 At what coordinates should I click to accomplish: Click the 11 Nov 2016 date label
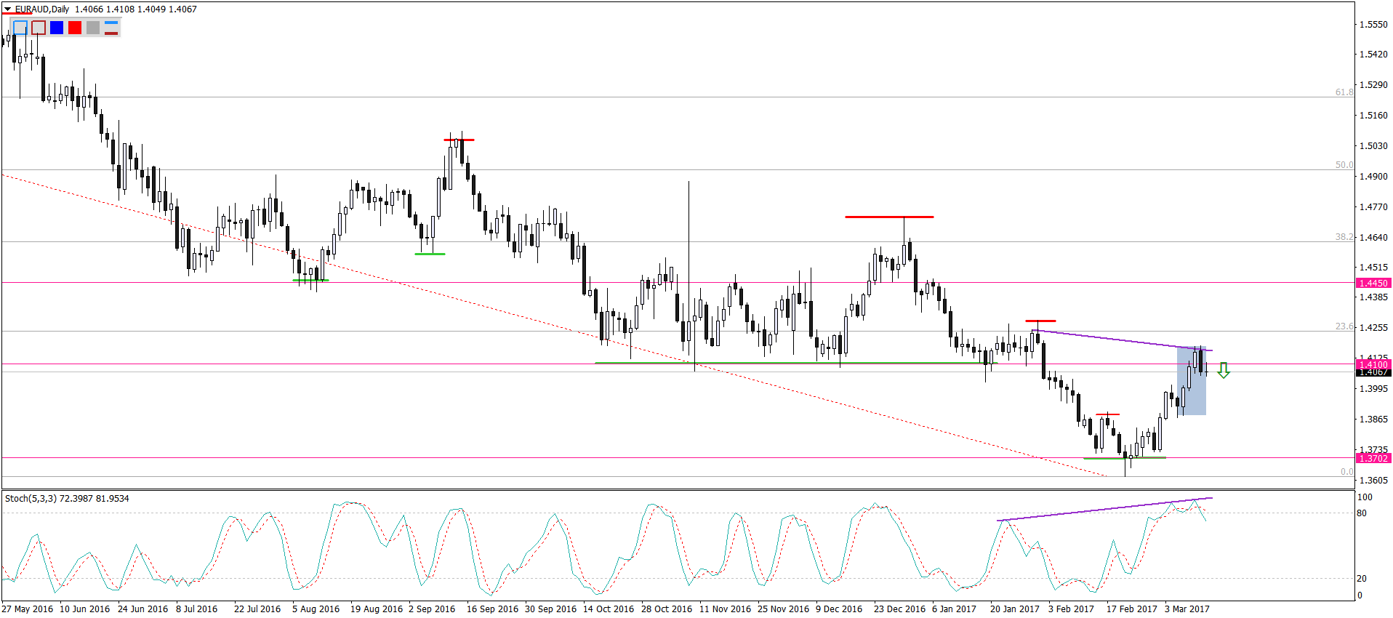pyautogui.click(x=725, y=609)
